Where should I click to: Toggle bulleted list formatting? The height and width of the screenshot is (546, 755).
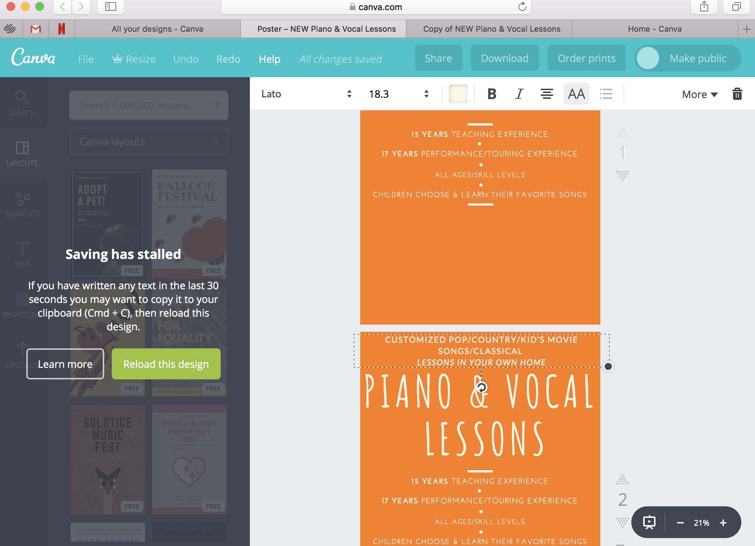(606, 94)
